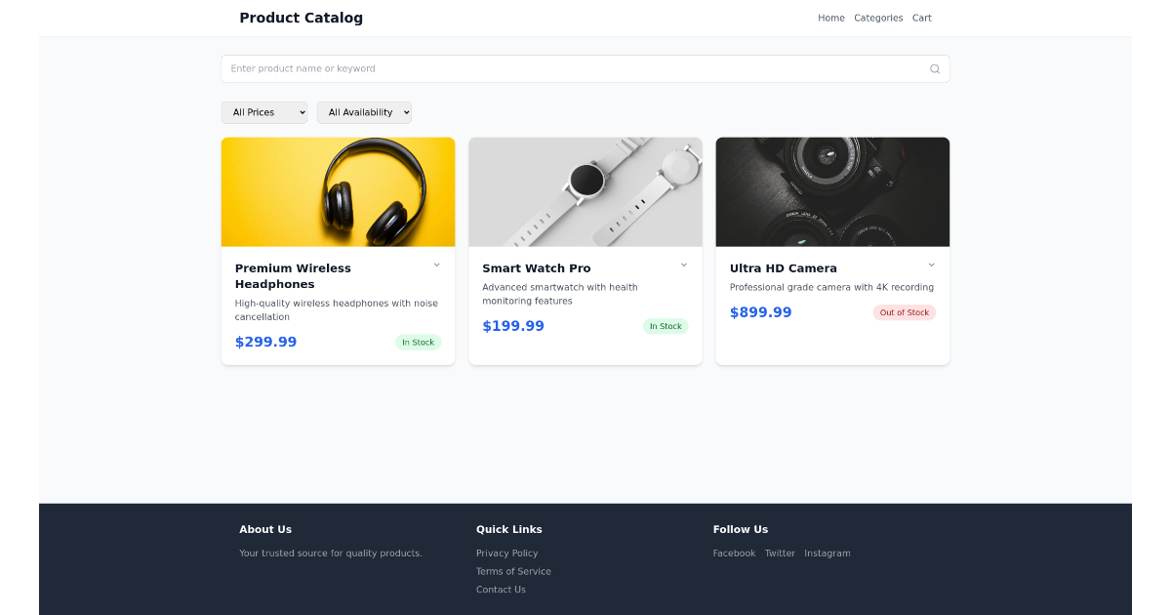
Task: Go to the Cart
Action: coord(921,18)
